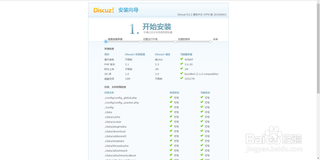The image size is (320, 160).
Task: Click 当前状态 check for ./data row
Action: coord(202,112)
